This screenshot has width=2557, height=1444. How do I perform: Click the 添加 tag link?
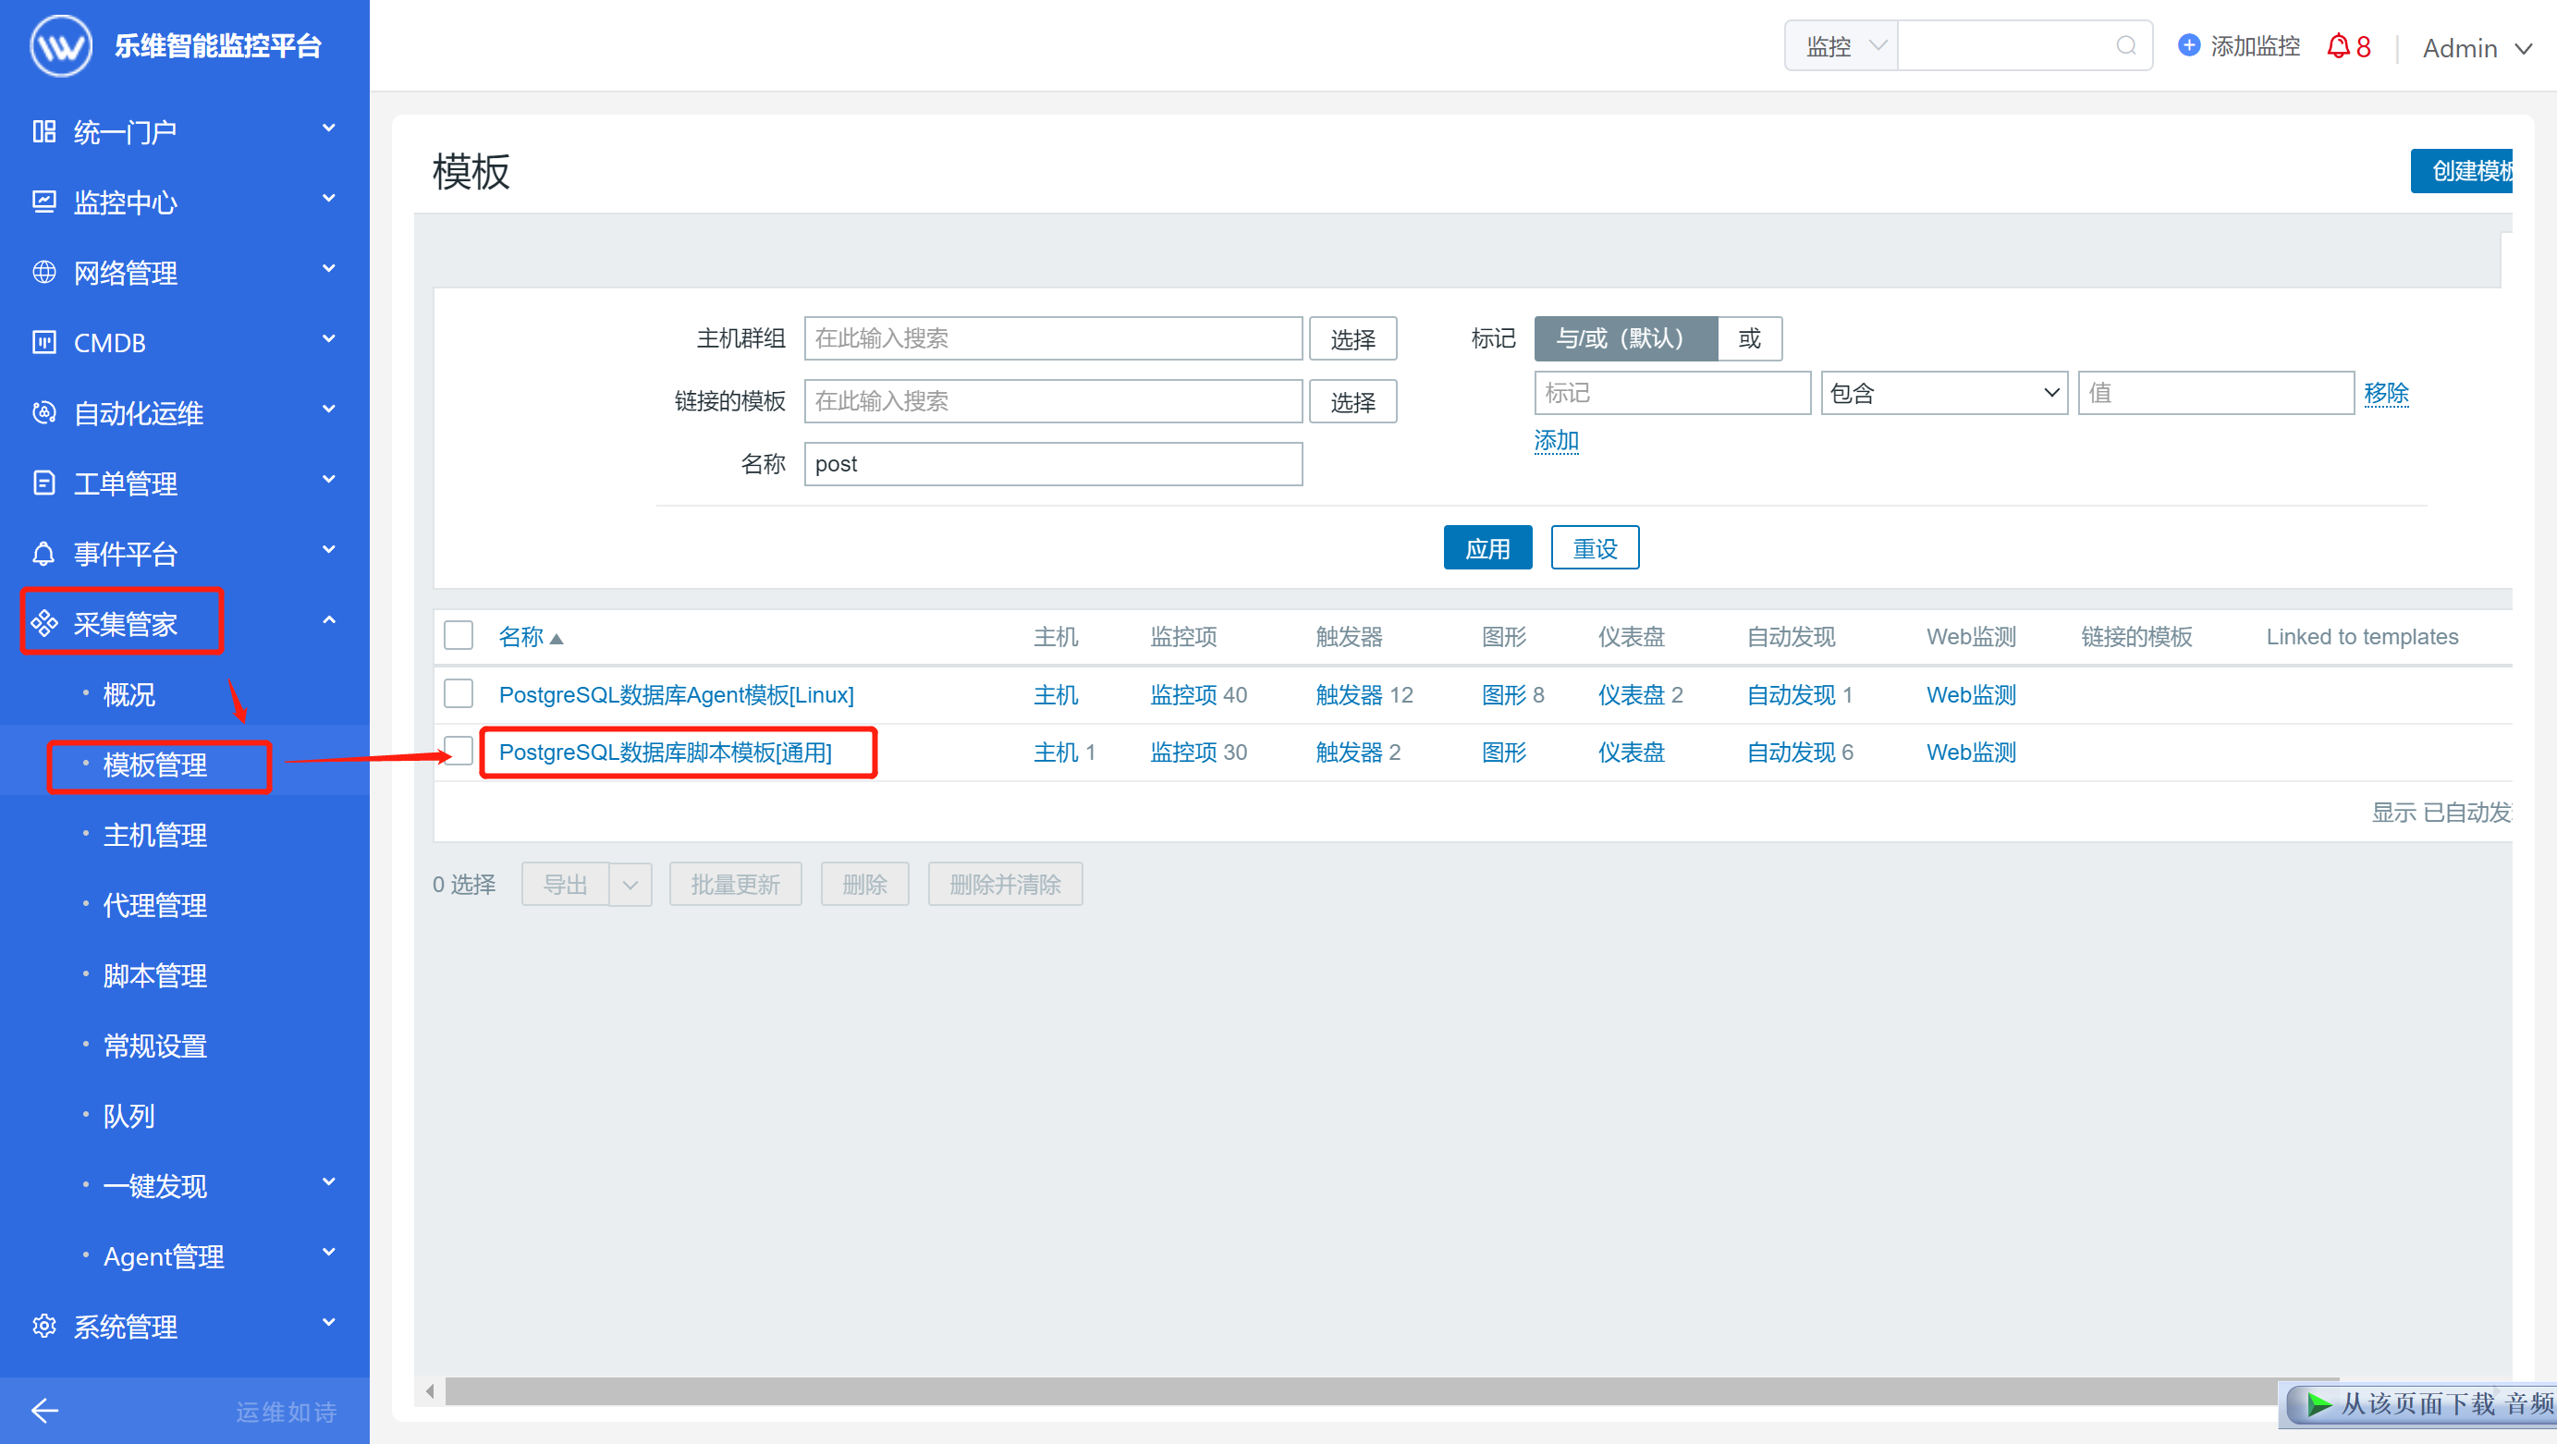point(1557,440)
